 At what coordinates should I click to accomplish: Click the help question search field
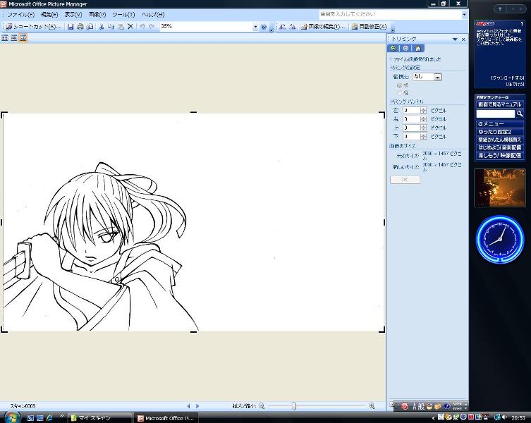click(x=390, y=14)
